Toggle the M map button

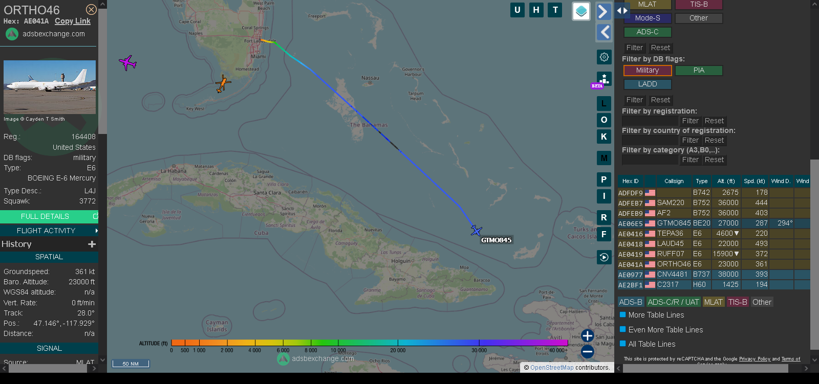tap(604, 158)
